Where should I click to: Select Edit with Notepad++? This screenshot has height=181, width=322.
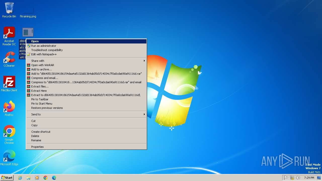[86, 54]
